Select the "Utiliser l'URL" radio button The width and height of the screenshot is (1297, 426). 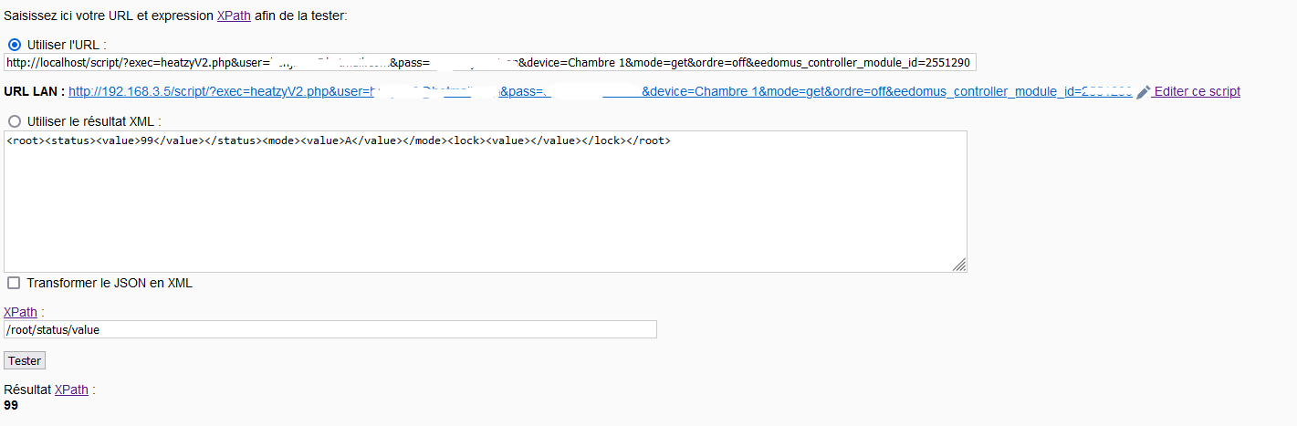coord(15,45)
